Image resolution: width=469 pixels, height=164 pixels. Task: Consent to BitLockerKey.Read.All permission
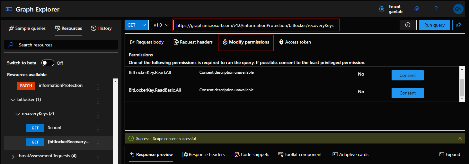pyautogui.click(x=407, y=75)
